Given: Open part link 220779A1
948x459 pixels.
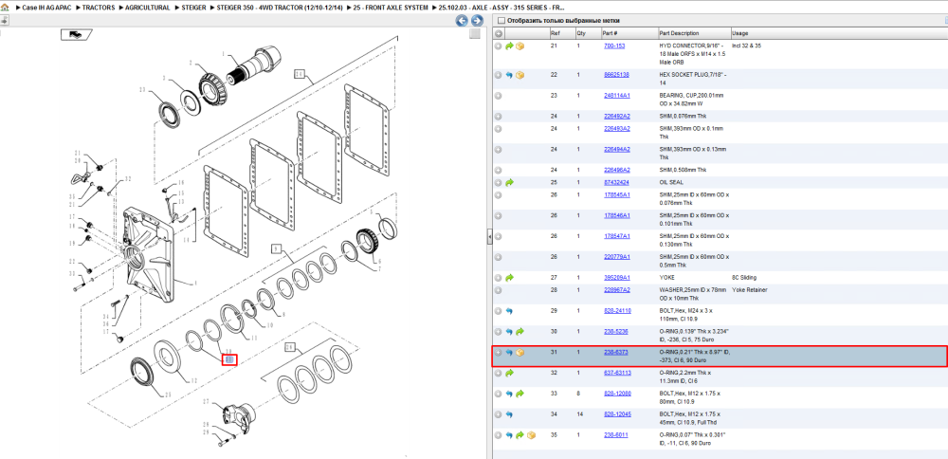Looking at the screenshot, I should tap(617, 257).
